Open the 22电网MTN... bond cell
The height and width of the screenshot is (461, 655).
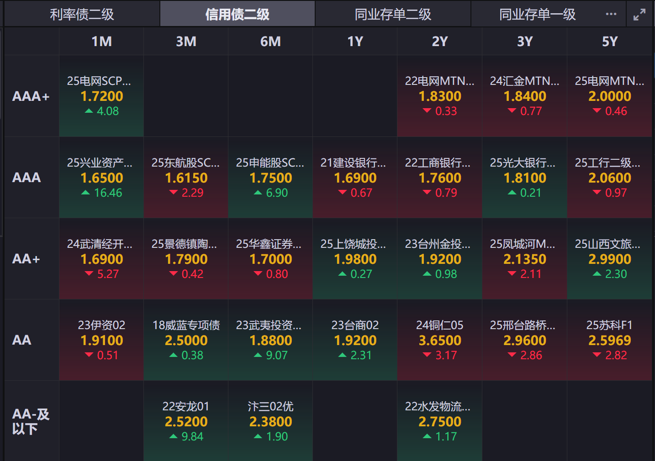[x=439, y=96]
